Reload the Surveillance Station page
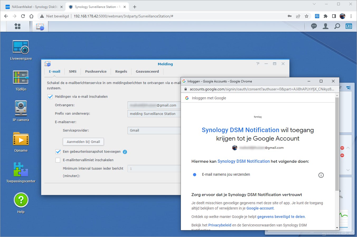357x237 pixels. coord(23,16)
